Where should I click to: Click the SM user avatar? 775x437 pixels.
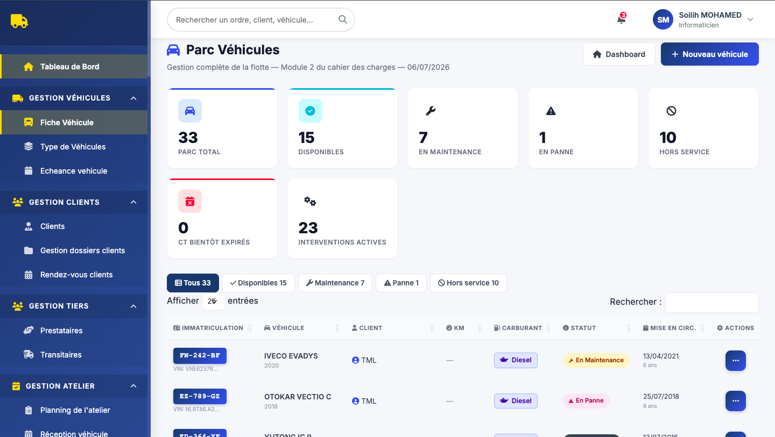click(663, 19)
